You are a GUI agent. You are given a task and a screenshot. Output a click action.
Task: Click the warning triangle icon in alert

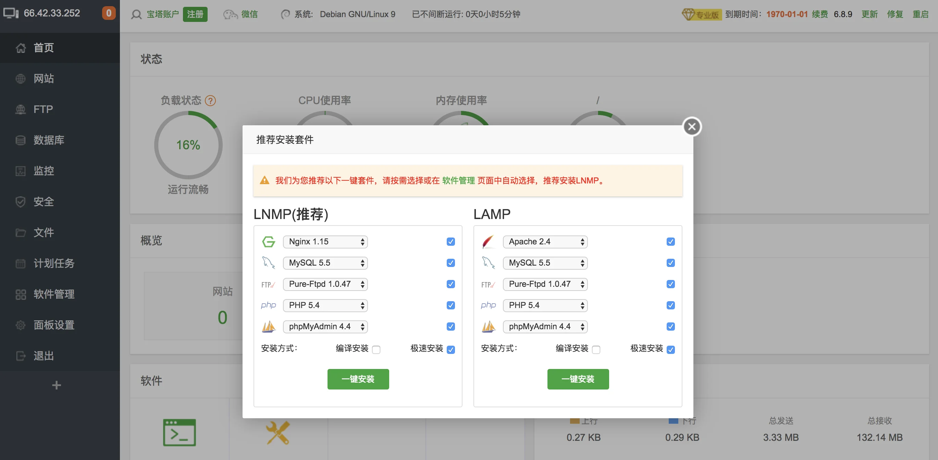click(264, 180)
